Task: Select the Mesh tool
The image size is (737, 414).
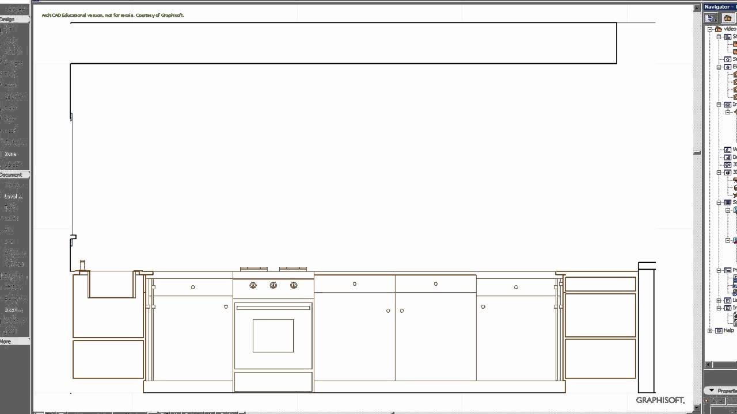Action: pyautogui.click(x=14, y=131)
